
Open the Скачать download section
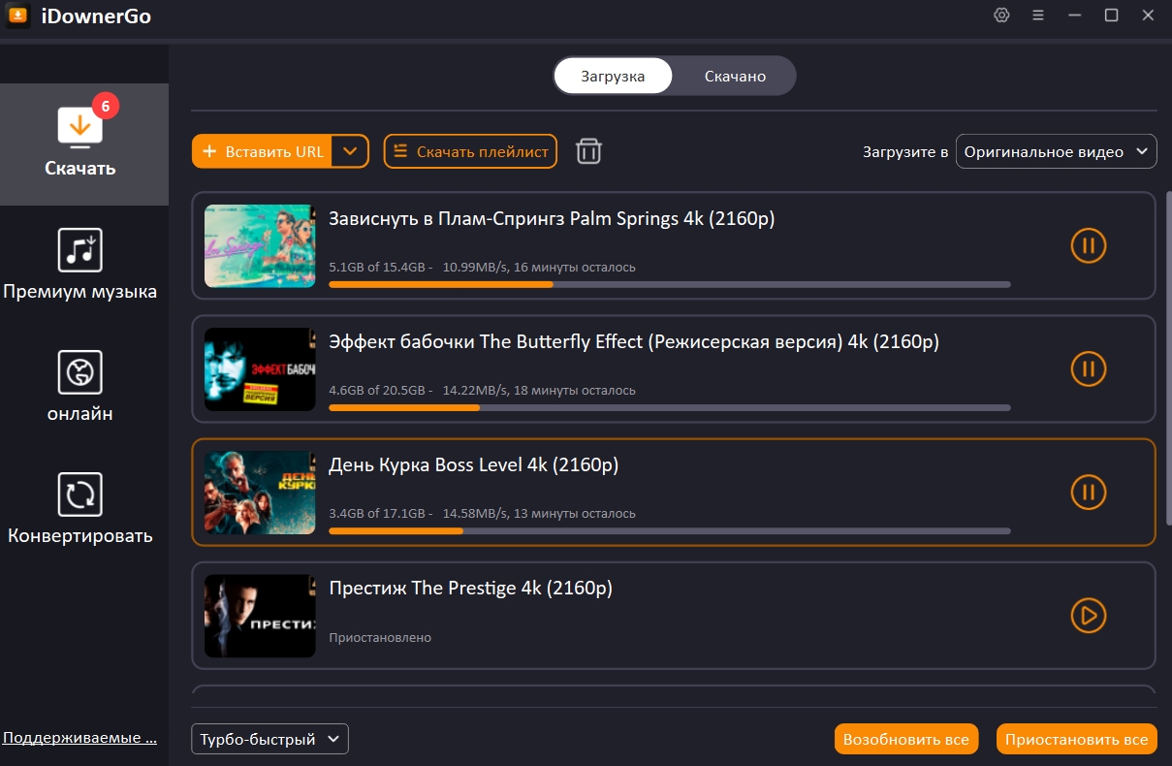pyautogui.click(x=83, y=144)
